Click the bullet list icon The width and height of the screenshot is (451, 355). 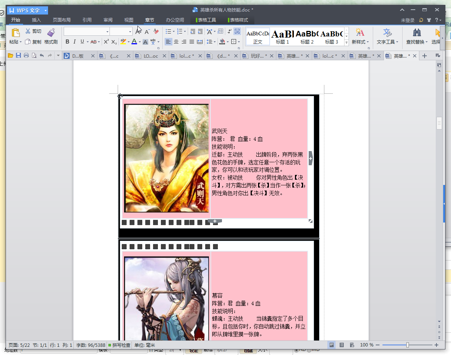coord(168,32)
